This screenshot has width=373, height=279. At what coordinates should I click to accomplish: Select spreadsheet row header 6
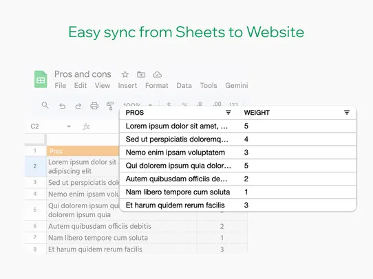pos(35,226)
